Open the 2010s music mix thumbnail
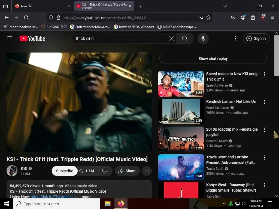 [x=181, y=139]
